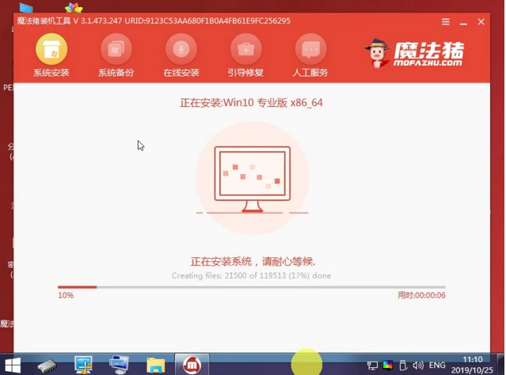Click the 10% progress label

tap(66, 295)
